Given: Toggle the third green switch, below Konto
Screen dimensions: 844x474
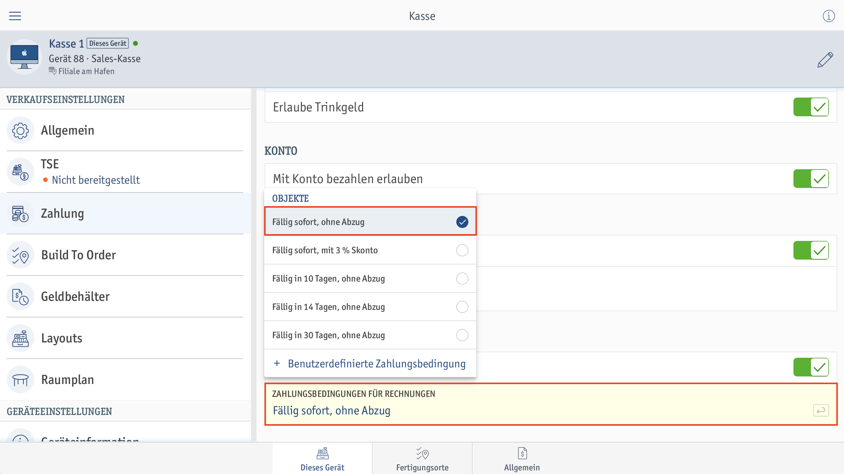Looking at the screenshot, I should click(x=811, y=251).
